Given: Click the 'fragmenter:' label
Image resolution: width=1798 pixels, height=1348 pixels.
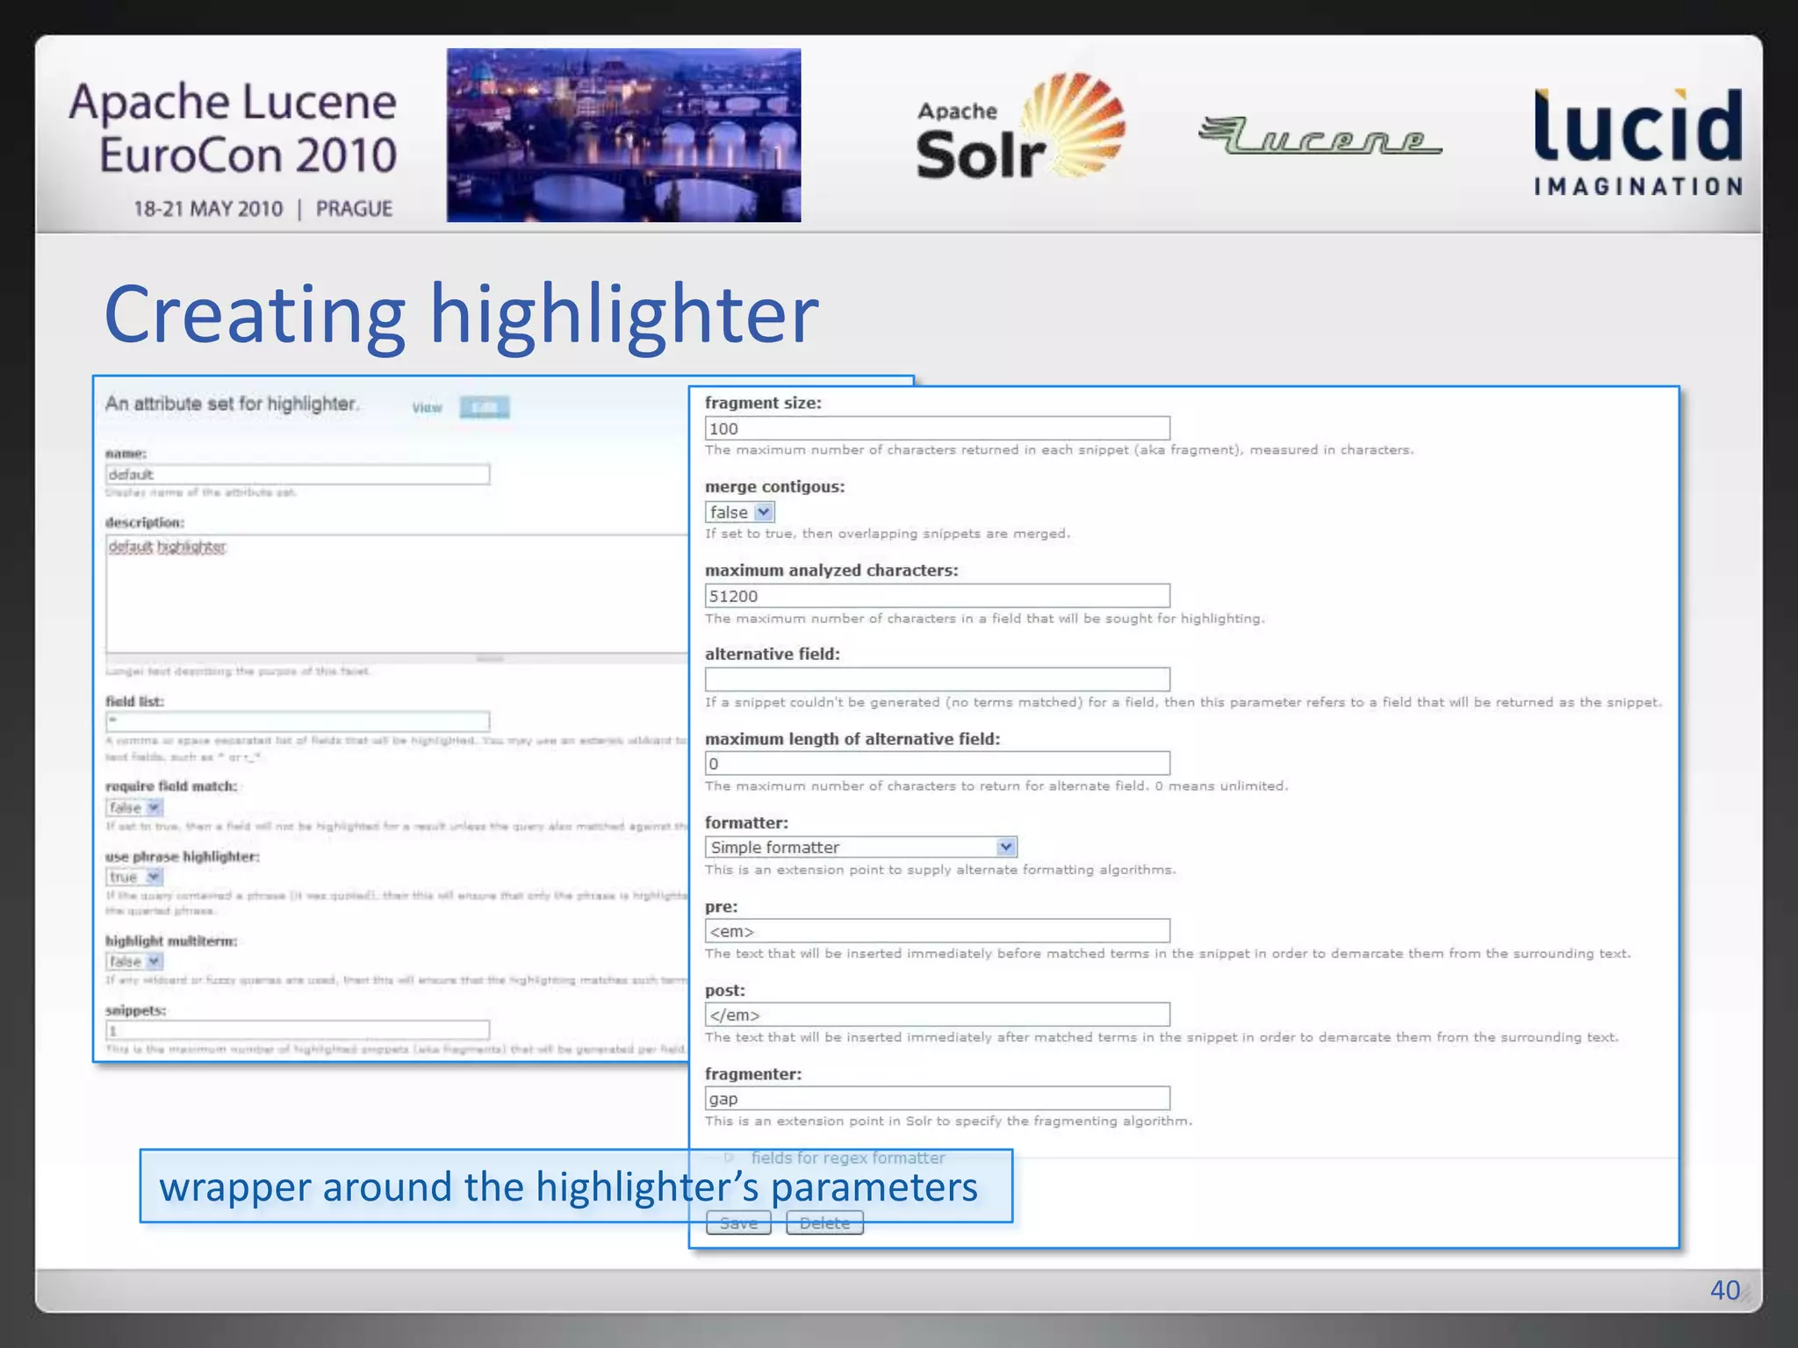Looking at the screenshot, I should (753, 1074).
